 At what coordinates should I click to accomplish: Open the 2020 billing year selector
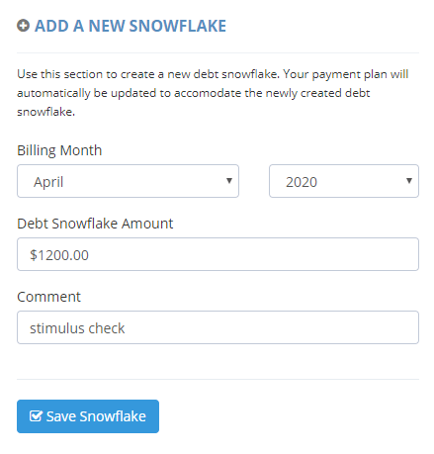tap(344, 181)
